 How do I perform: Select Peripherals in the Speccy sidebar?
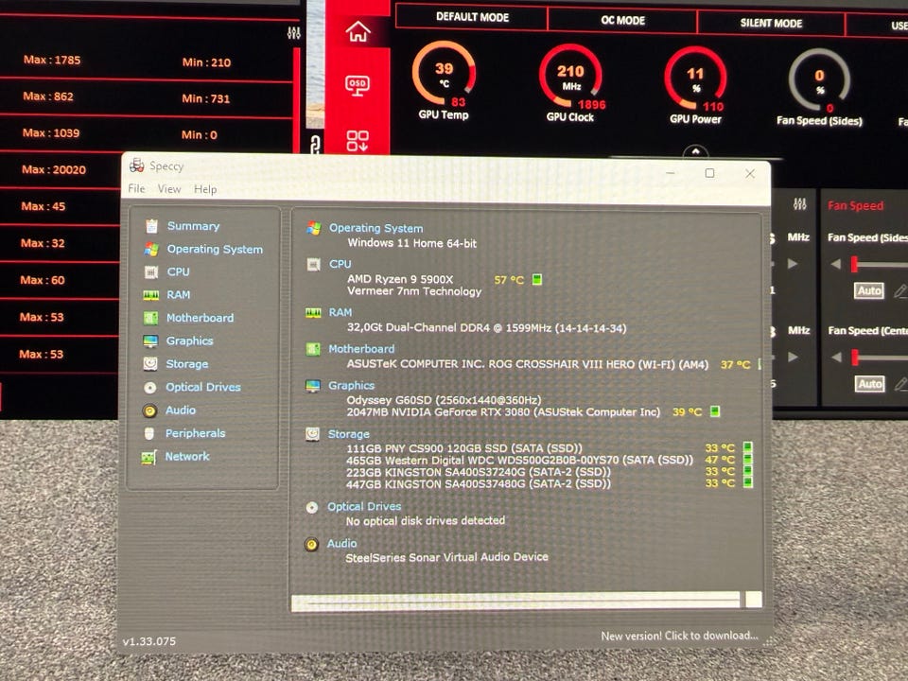[x=195, y=433]
